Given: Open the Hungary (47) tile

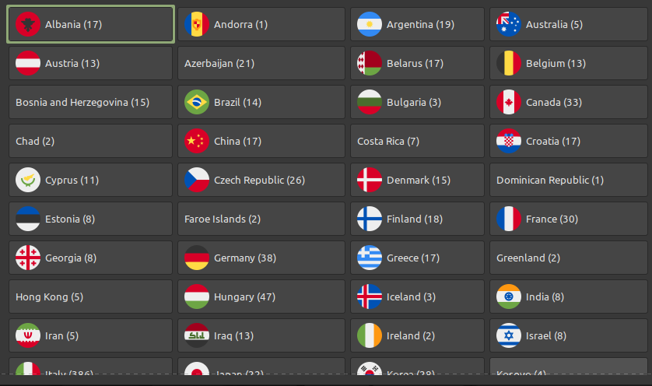Looking at the screenshot, I should pos(261,297).
